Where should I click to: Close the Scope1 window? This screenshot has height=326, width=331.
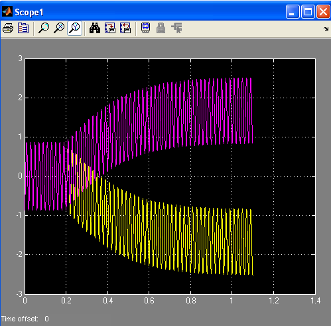tap(323, 11)
